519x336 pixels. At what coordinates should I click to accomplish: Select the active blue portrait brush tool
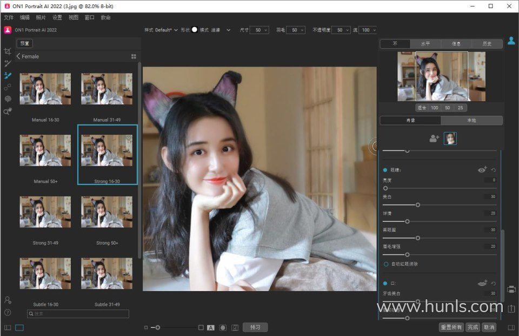pos(7,76)
